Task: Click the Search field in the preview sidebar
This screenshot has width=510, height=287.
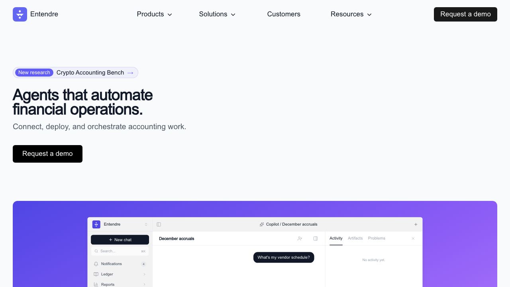Action: coord(120,251)
